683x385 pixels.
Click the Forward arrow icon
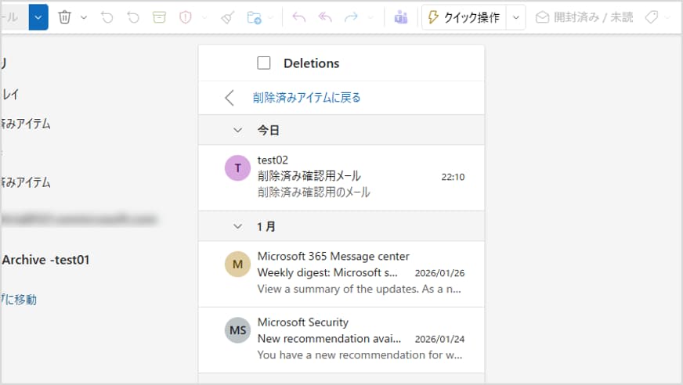click(x=352, y=17)
